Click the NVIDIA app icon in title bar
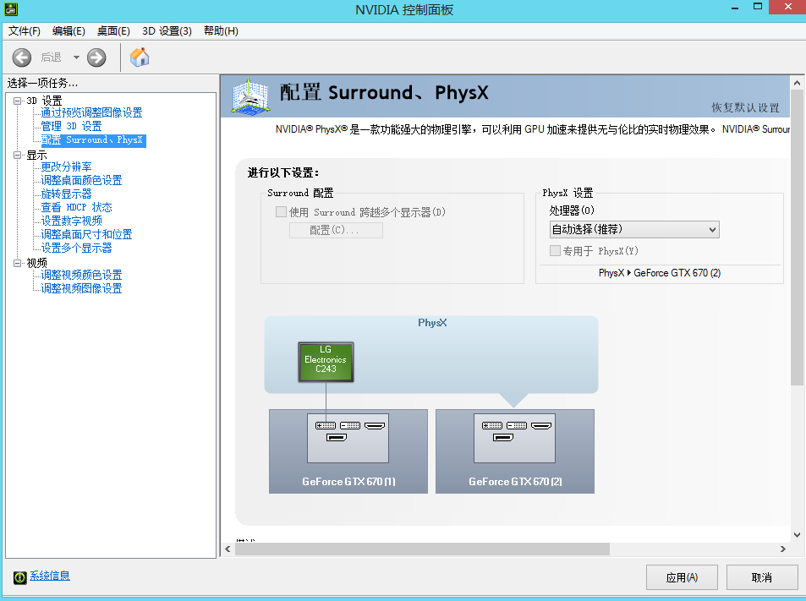The height and width of the screenshot is (601, 806). point(11,8)
